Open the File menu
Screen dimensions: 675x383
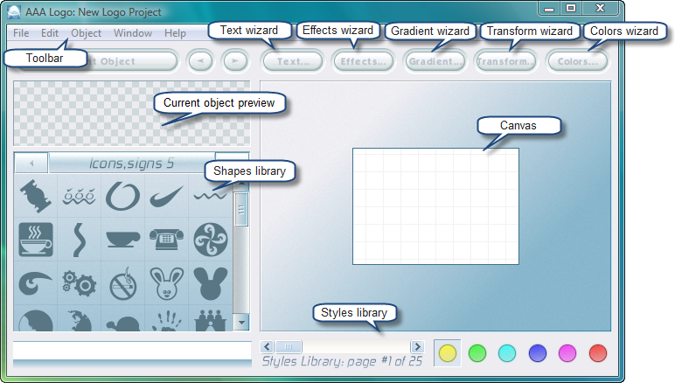click(21, 33)
